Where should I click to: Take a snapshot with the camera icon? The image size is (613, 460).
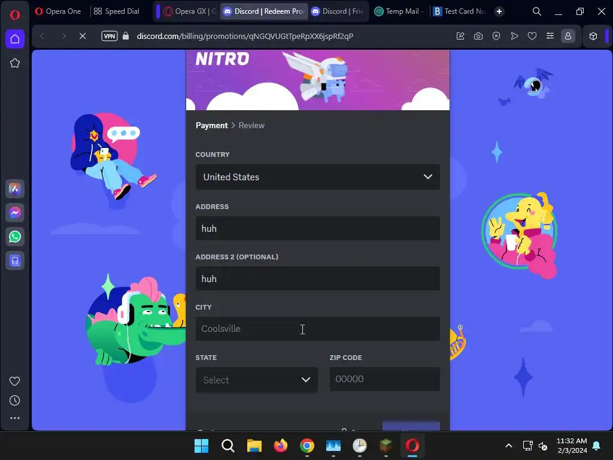(478, 36)
